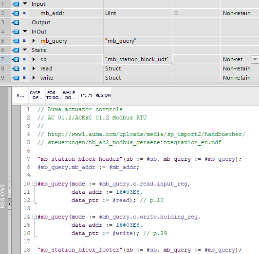The height and width of the screenshot is (254, 259).
Task: Click the blue square marker beside mb_addr
Action: tap(24, 13)
